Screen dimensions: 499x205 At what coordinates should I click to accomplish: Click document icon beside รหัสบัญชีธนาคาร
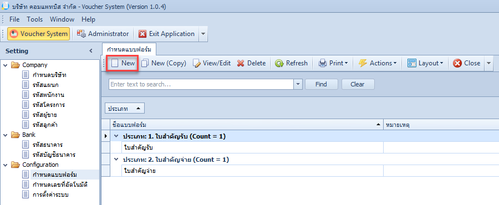[26, 155]
